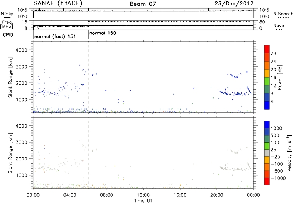Viewport: 293px width, 203px height.
Task: Click the '08:00' time axis label
Action: (107, 195)
